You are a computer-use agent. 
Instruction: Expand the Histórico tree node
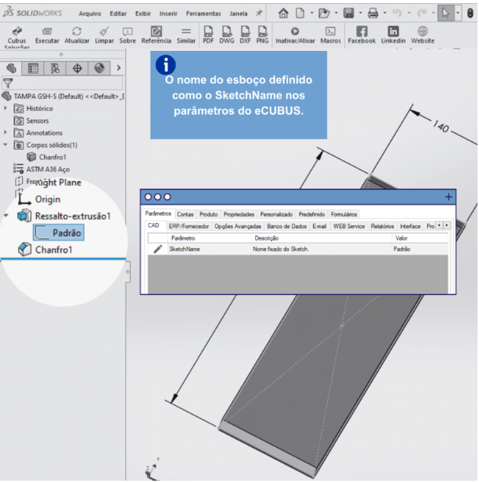pos(6,109)
